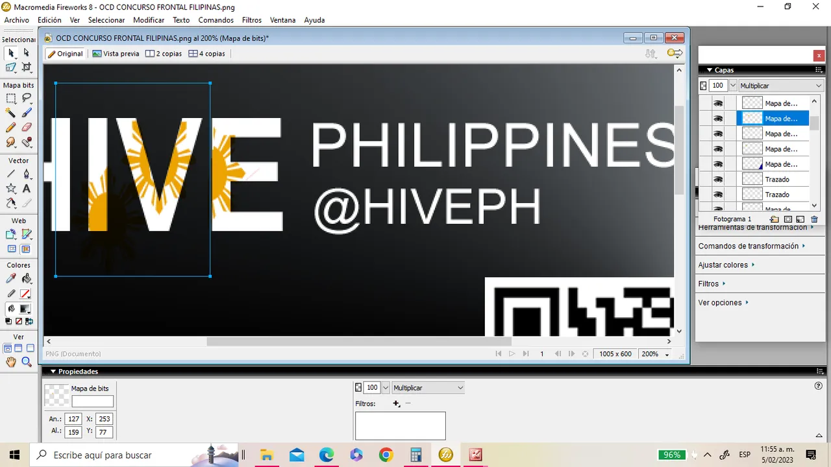Open the Comandos menu

pyautogui.click(x=216, y=20)
